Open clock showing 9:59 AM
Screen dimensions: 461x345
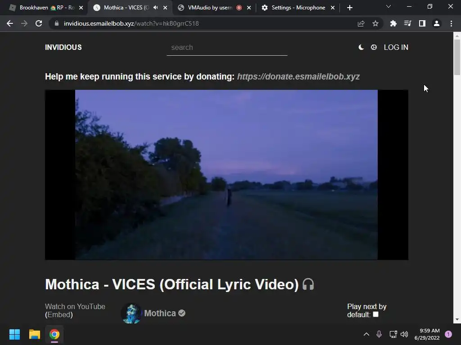click(427, 334)
